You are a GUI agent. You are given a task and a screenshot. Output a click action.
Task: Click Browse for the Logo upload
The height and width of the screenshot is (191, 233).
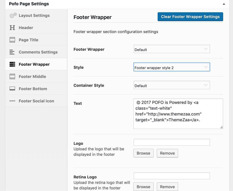point(143,153)
